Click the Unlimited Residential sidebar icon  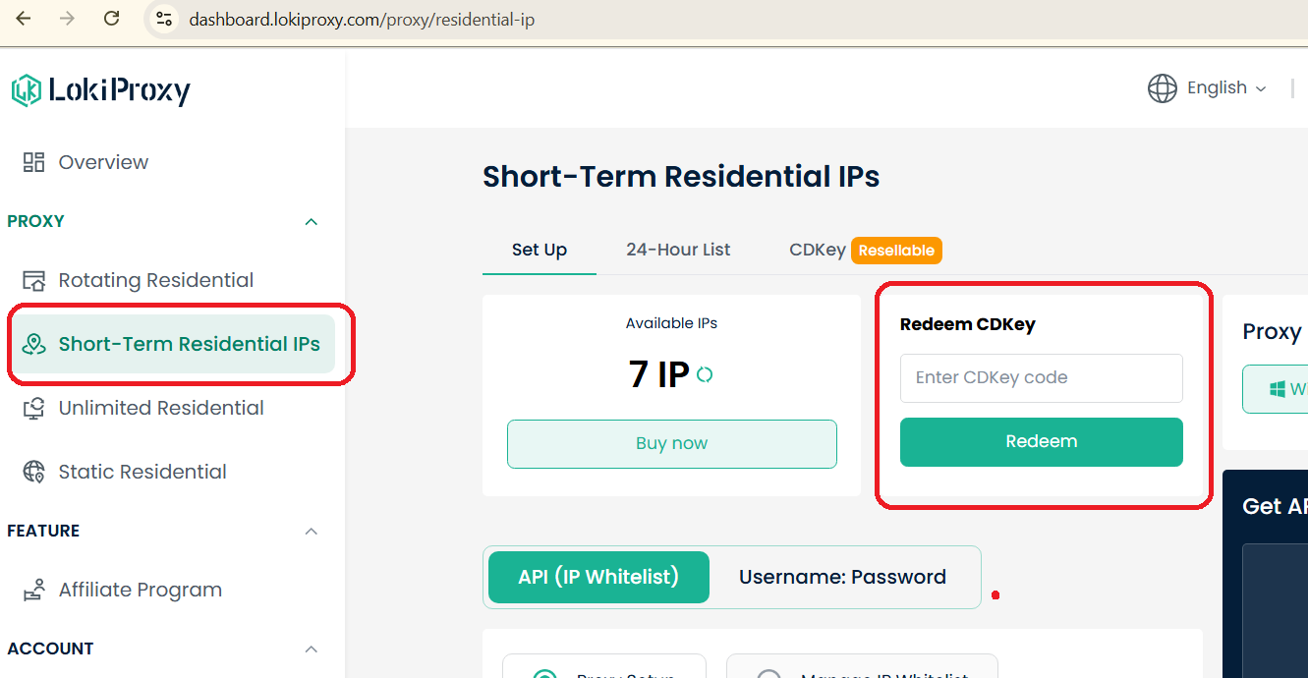pos(34,409)
